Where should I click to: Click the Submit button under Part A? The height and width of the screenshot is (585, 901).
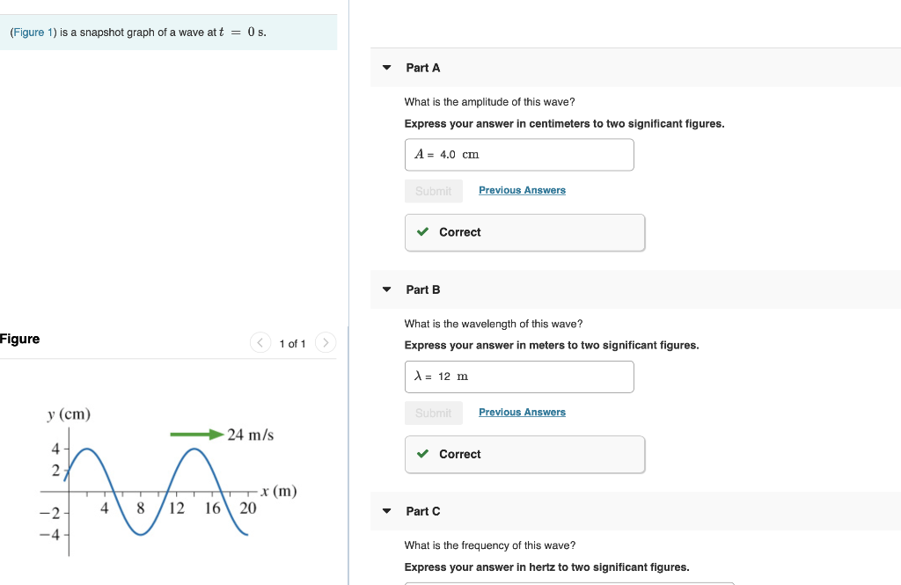click(433, 190)
